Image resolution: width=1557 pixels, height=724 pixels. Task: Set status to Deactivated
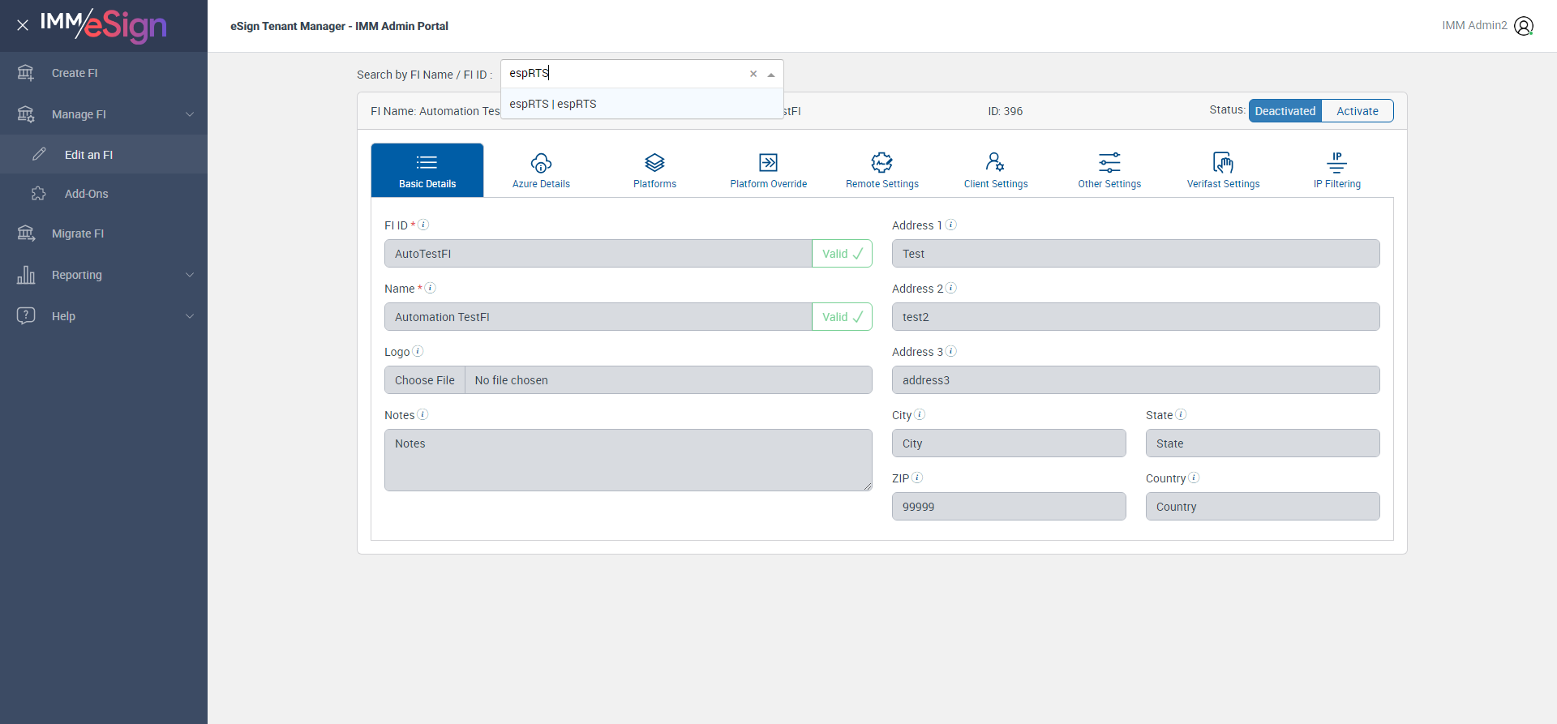pyautogui.click(x=1285, y=111)
